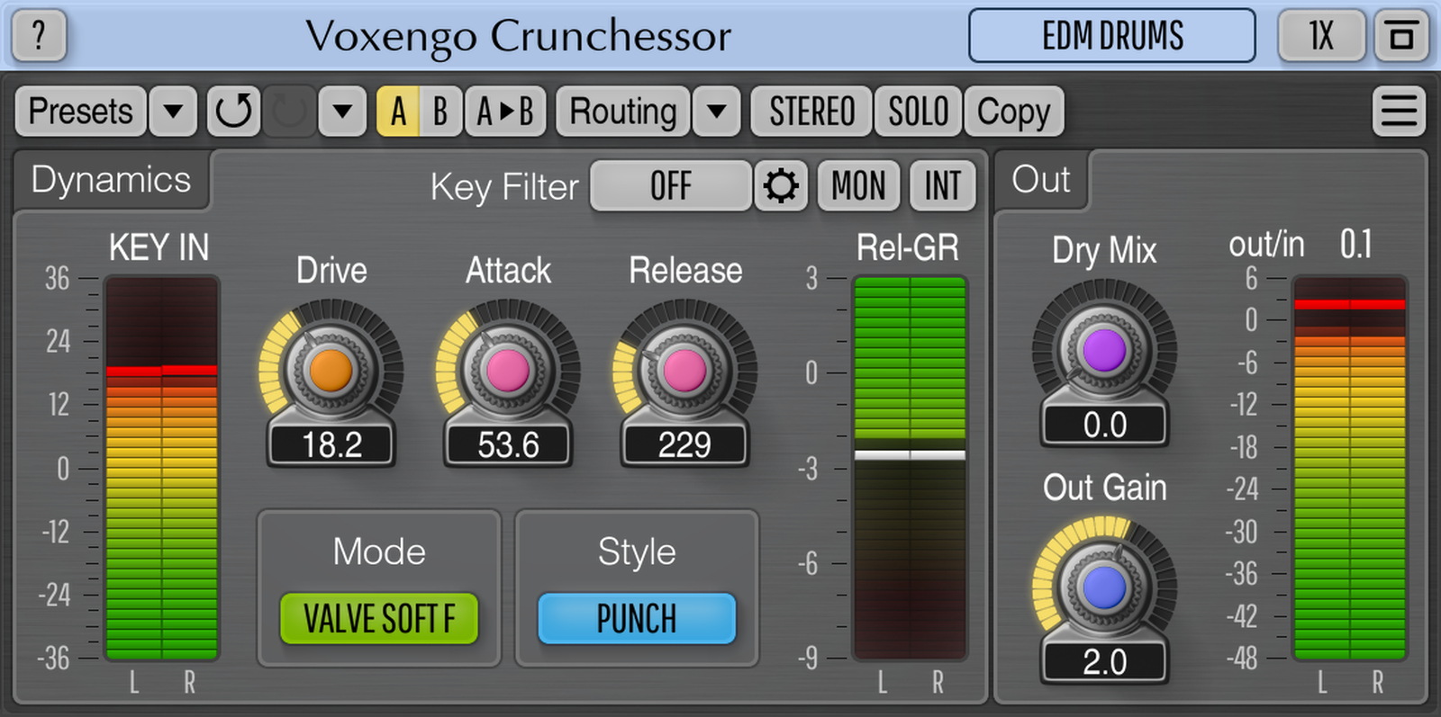Screen dimensions: 1441x717
Task: Open the undo history dropdown arrow
Action: 342,112
